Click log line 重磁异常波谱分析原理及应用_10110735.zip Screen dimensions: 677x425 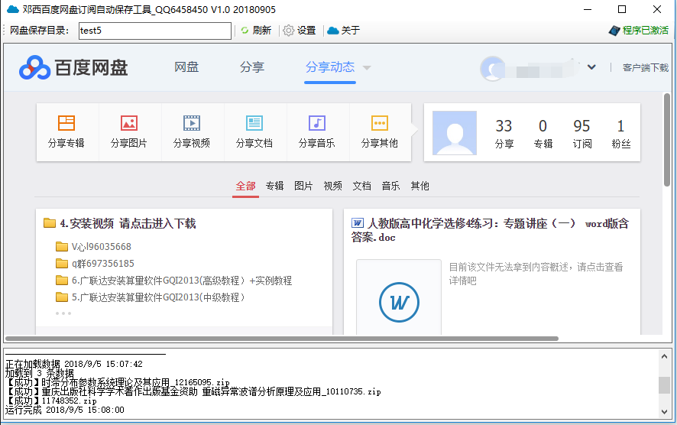[291, 391]
